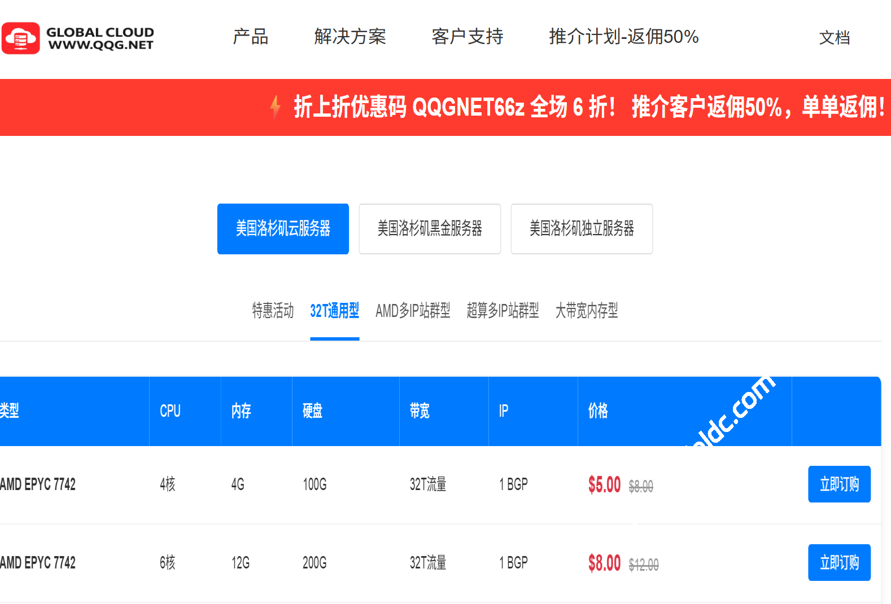This screenshot has width=891, height=604.
Task: Click the $8.00 price
Action: coord(604,563)
